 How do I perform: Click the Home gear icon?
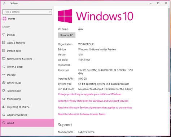tap(4, 18)
